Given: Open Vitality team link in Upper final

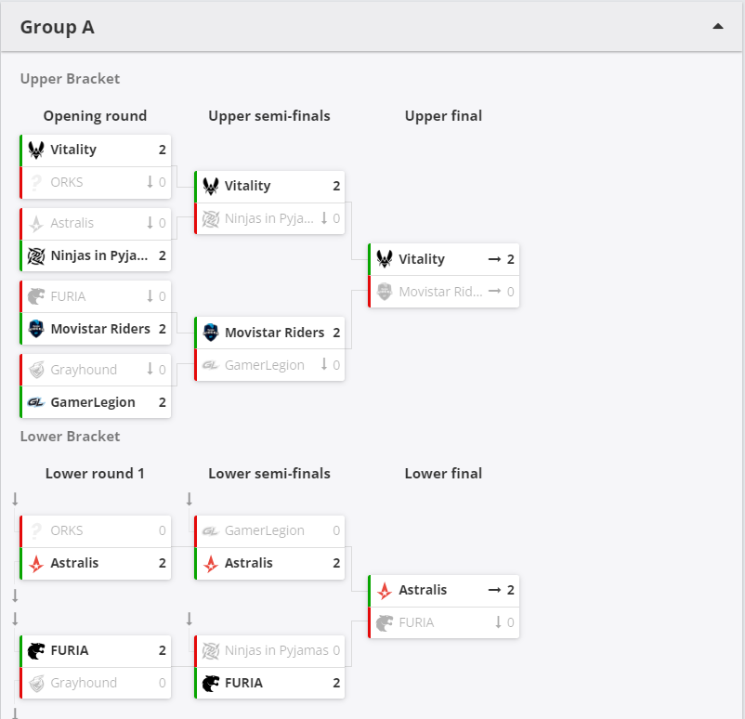Looking at the screenshot, I should coord(422,259).
